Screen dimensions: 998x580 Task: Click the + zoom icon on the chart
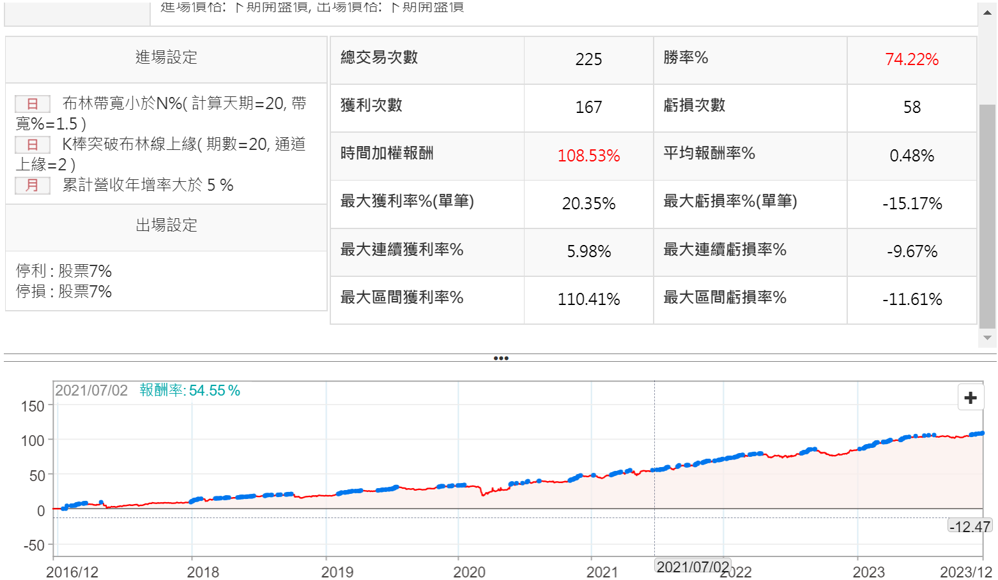point(970,397)
